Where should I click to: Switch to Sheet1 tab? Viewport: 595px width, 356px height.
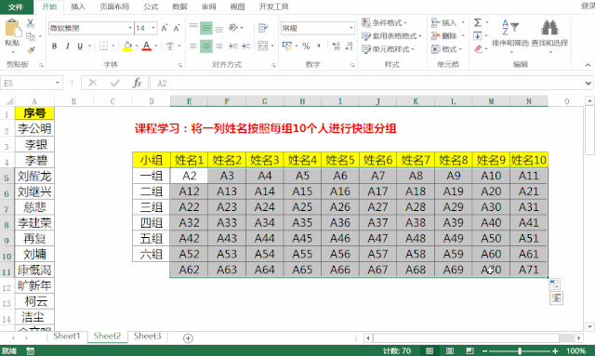67,336
